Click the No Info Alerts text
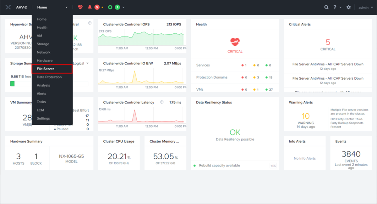Viewport: 377px width, 204px height. click(x=304, y=158)
